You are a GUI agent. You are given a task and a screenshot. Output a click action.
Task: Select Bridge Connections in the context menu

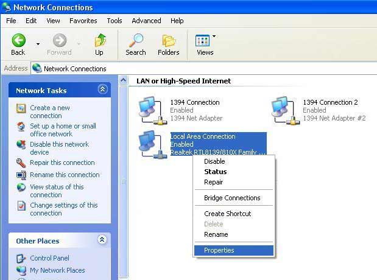click(x=234, y=198)
